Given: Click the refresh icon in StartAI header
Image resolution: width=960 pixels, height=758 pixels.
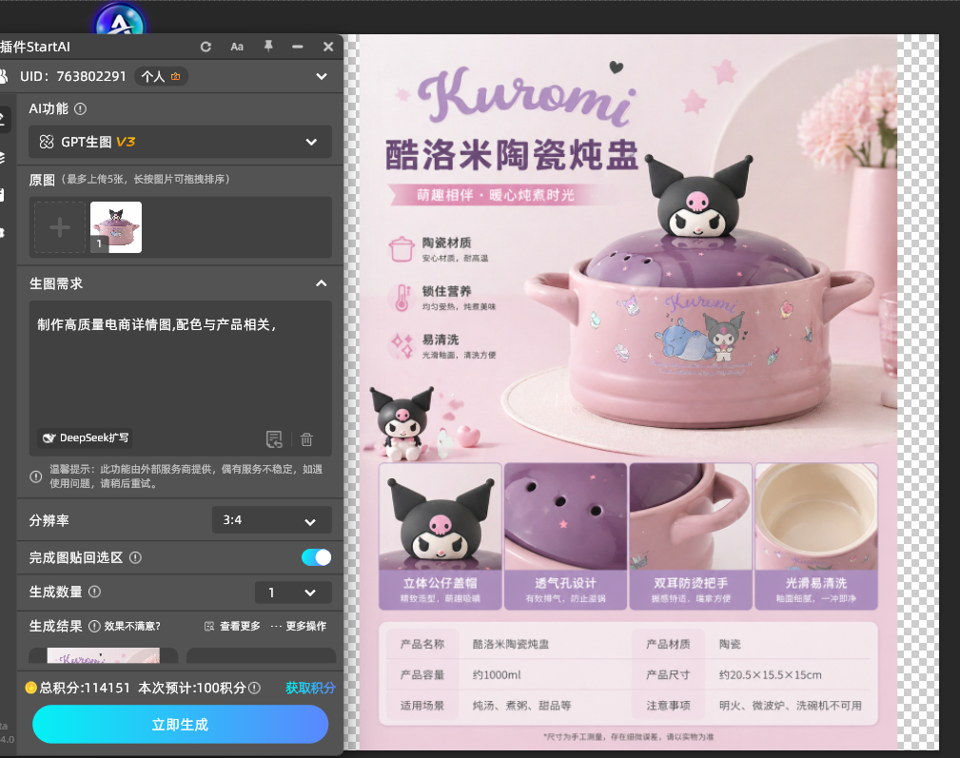Looking at the screenshot, I should click(x=206, y=48).
